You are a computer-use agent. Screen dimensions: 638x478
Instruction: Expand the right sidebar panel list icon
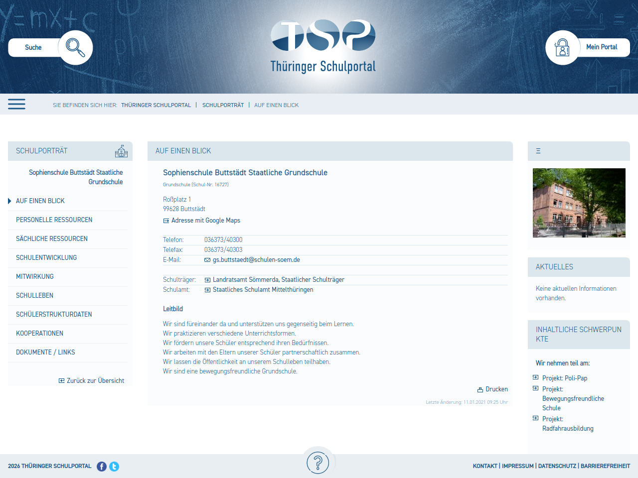[538, 151]
